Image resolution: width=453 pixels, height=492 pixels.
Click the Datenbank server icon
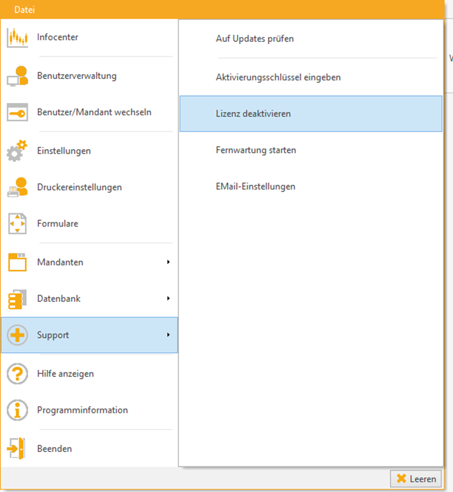pos(17,299)
